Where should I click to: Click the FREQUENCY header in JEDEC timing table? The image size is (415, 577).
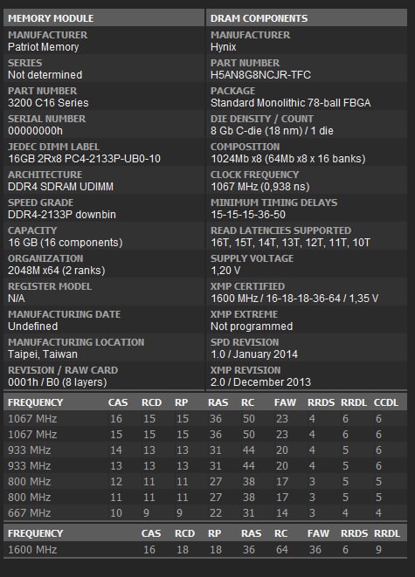point(35,402)
